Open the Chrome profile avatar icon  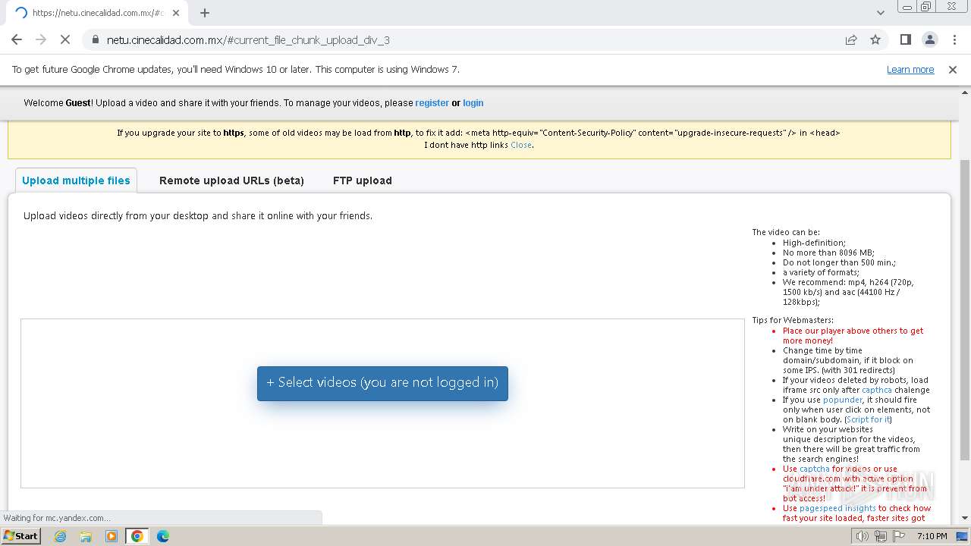pos(930,39)
